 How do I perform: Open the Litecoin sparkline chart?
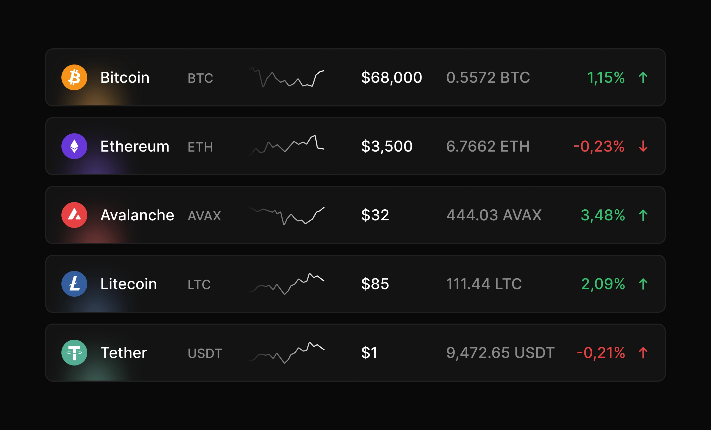pyautogui.click(x=286, y=284)
